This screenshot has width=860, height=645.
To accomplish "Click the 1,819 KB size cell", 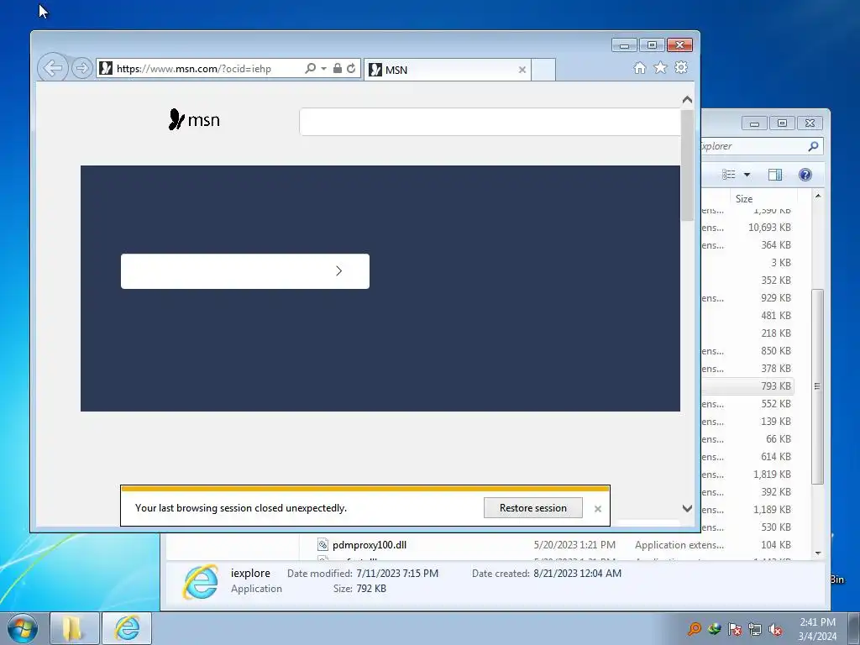I will tap(773, 475).
